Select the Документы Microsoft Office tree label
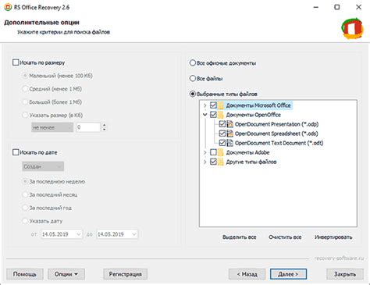 tap(258, 105)
